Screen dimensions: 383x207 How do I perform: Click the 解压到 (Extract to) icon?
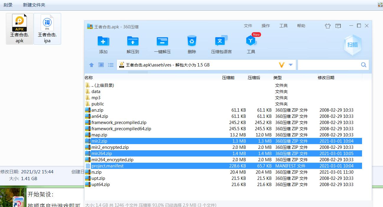coord(133,42)
